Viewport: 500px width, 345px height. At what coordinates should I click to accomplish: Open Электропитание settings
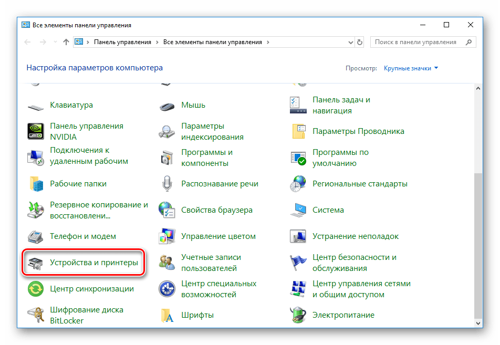pos(345,315)
